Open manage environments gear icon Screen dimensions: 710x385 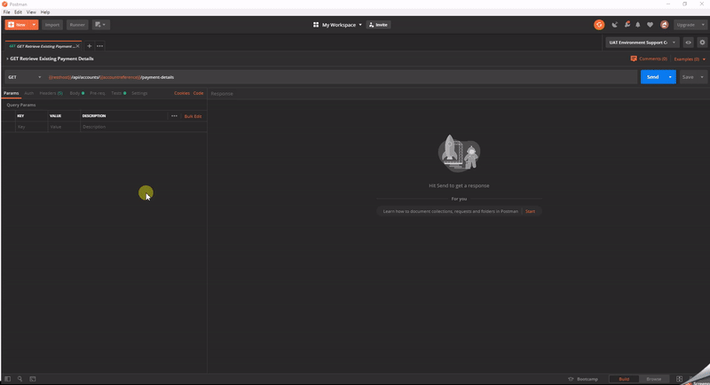click(x=702, y=43)
